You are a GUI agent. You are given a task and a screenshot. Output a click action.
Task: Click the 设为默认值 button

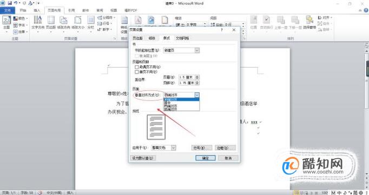[x=143, y=158]
